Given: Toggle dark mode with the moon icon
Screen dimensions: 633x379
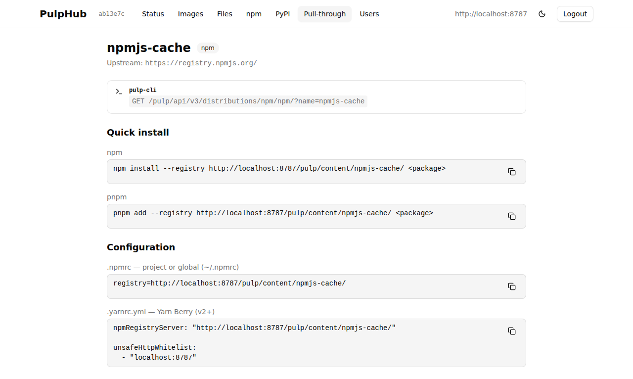Looking at the screenshot, I should pos(542,14).
